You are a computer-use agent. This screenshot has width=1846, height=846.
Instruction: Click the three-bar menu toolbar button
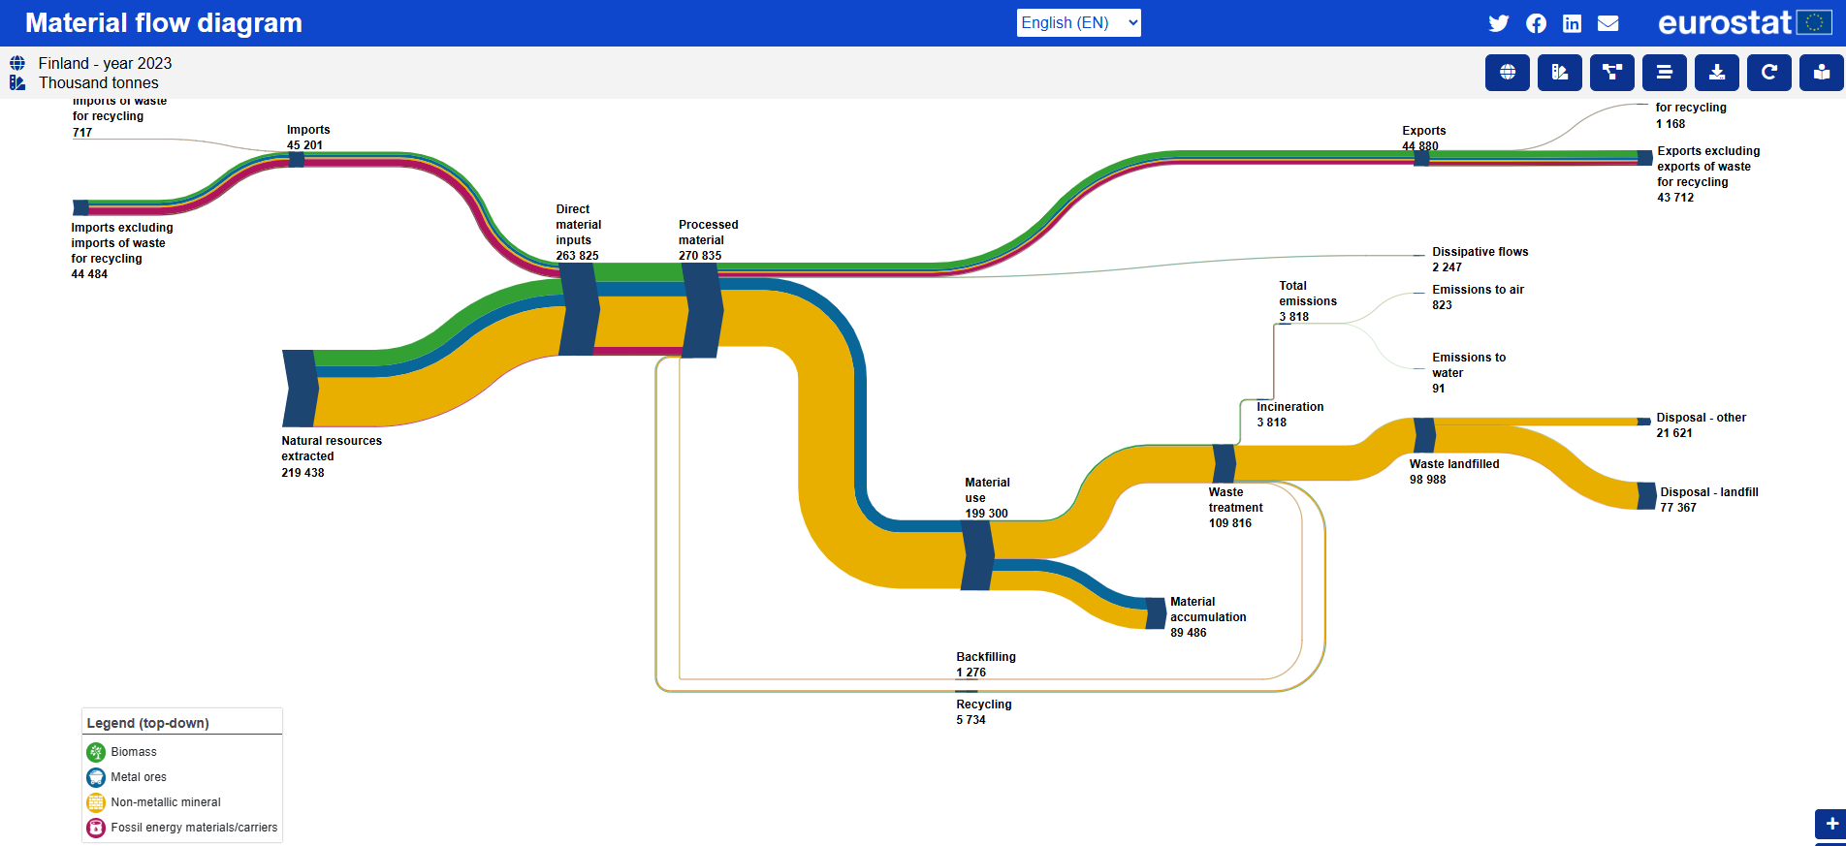pyautogui.click(x=1664, y=73)
